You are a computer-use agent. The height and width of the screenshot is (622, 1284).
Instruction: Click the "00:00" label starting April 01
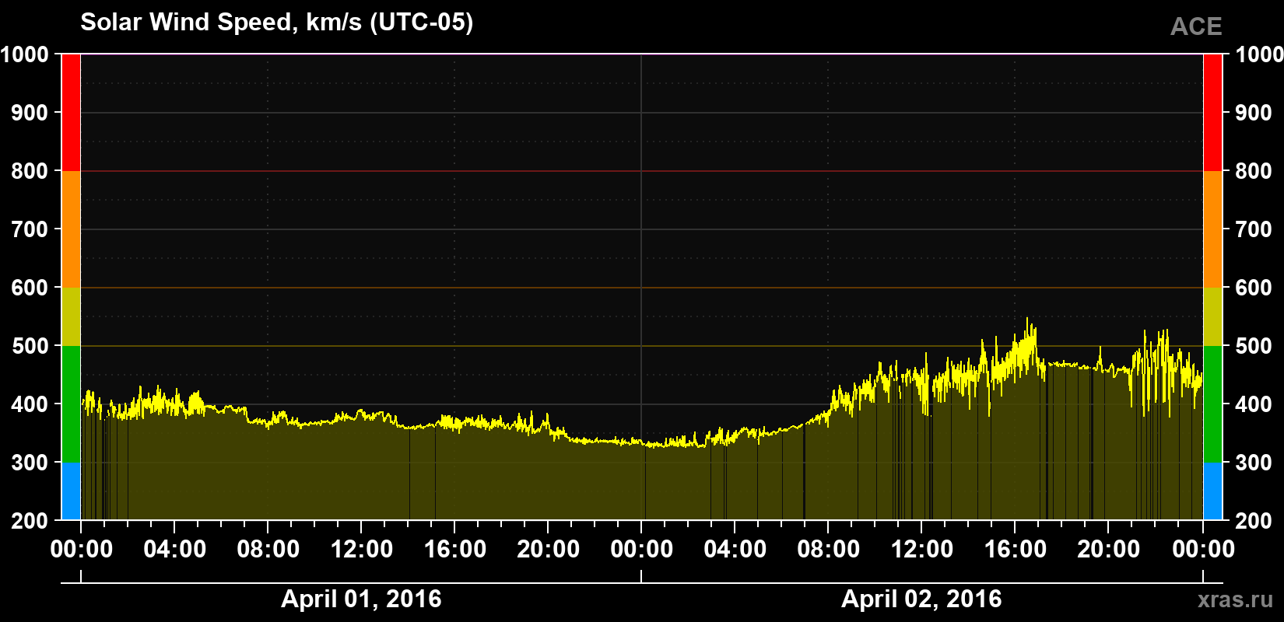pyautogui.click(x=82, y=550)
